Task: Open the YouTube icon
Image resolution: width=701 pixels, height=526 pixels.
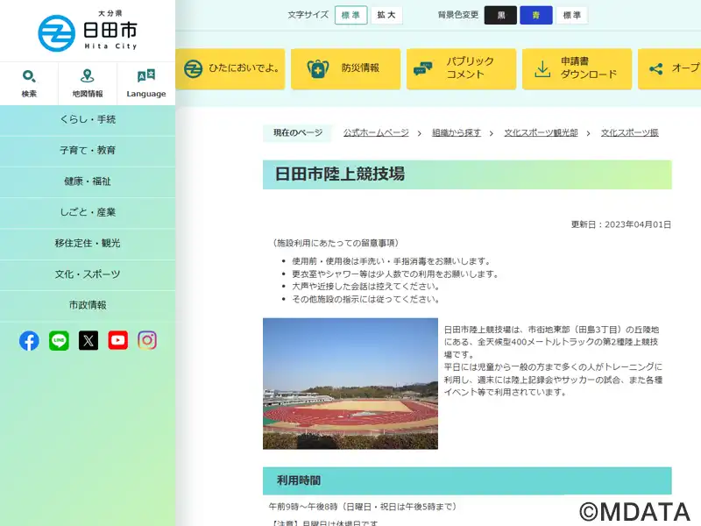Action: tap(118, 340)
